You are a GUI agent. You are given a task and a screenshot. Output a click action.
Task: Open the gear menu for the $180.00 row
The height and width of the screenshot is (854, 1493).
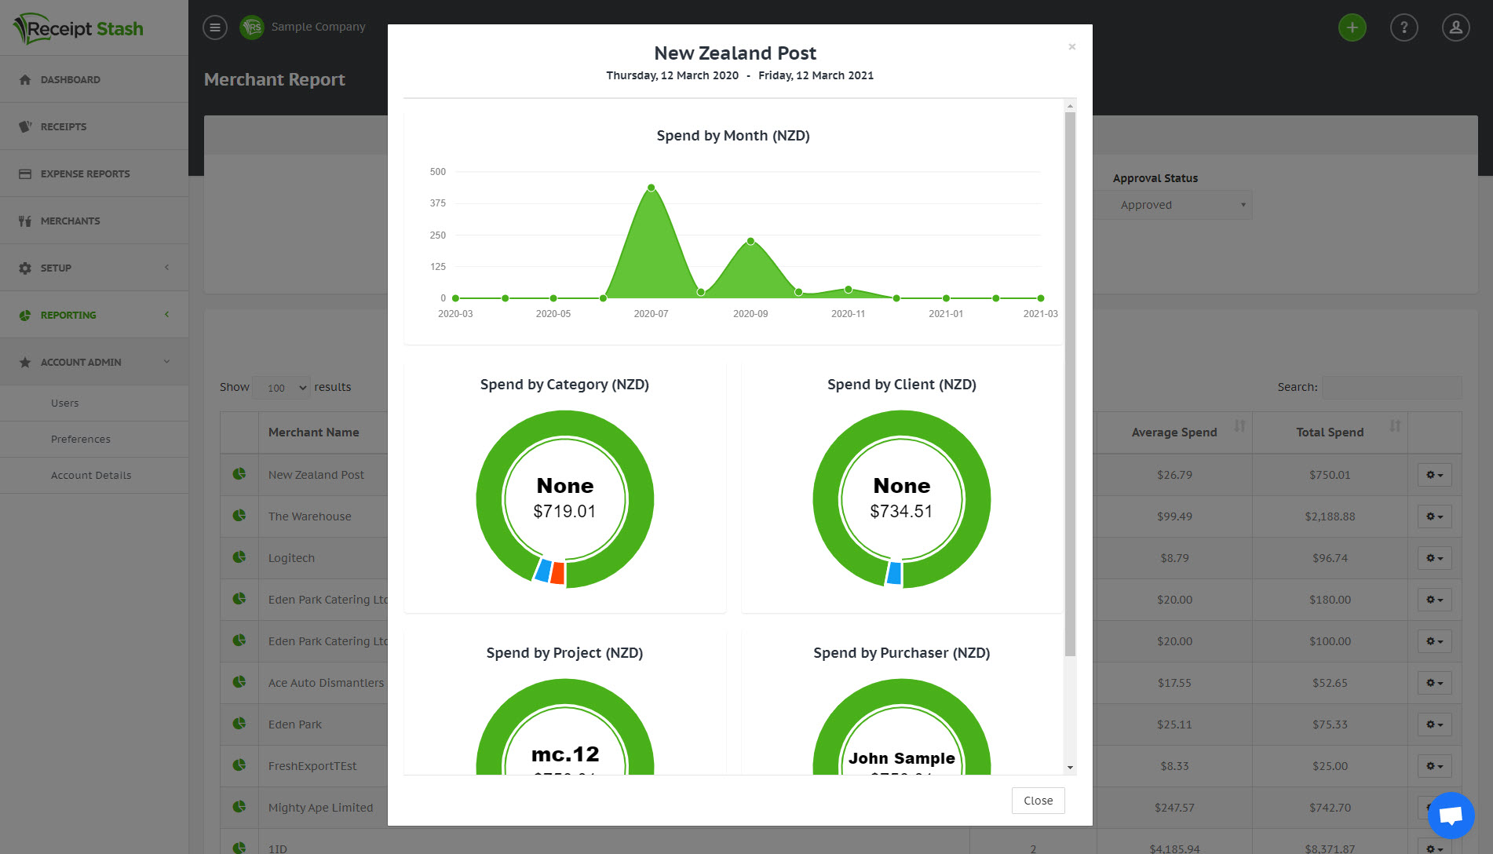point(1434,600)
